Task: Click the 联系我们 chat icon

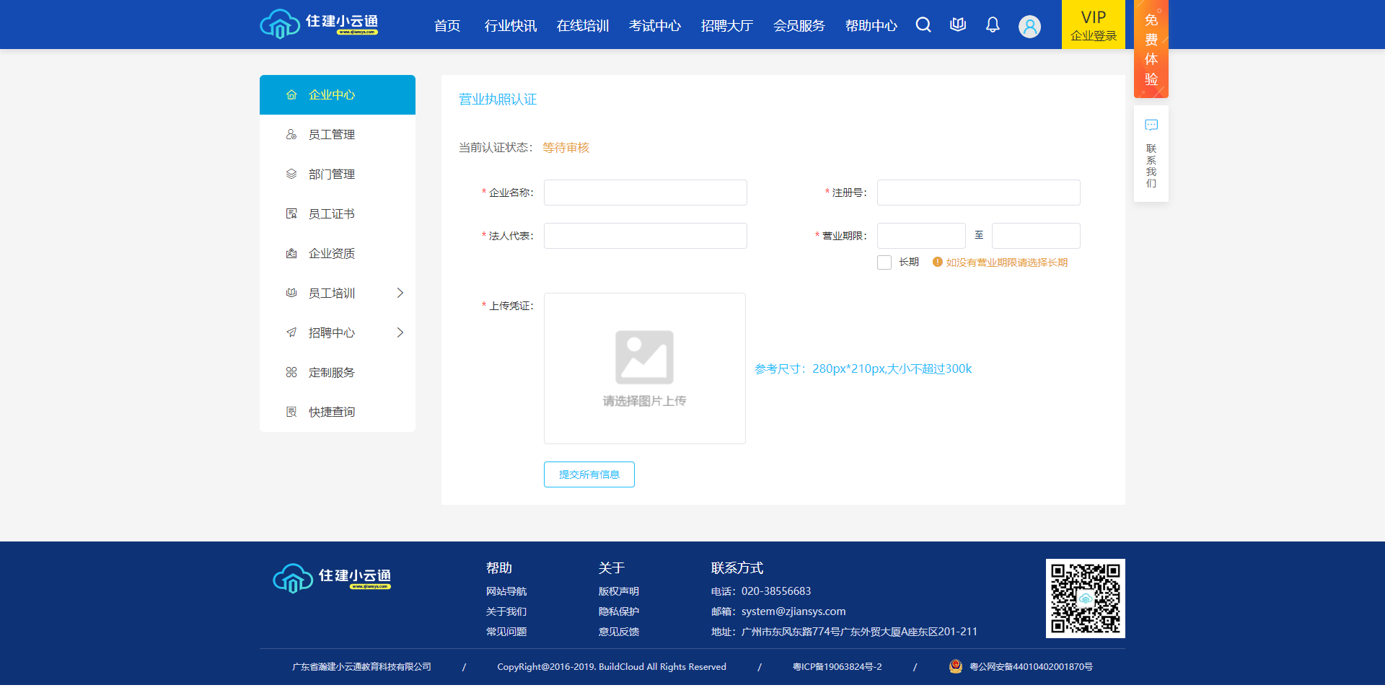Action: pos(1151,125)
